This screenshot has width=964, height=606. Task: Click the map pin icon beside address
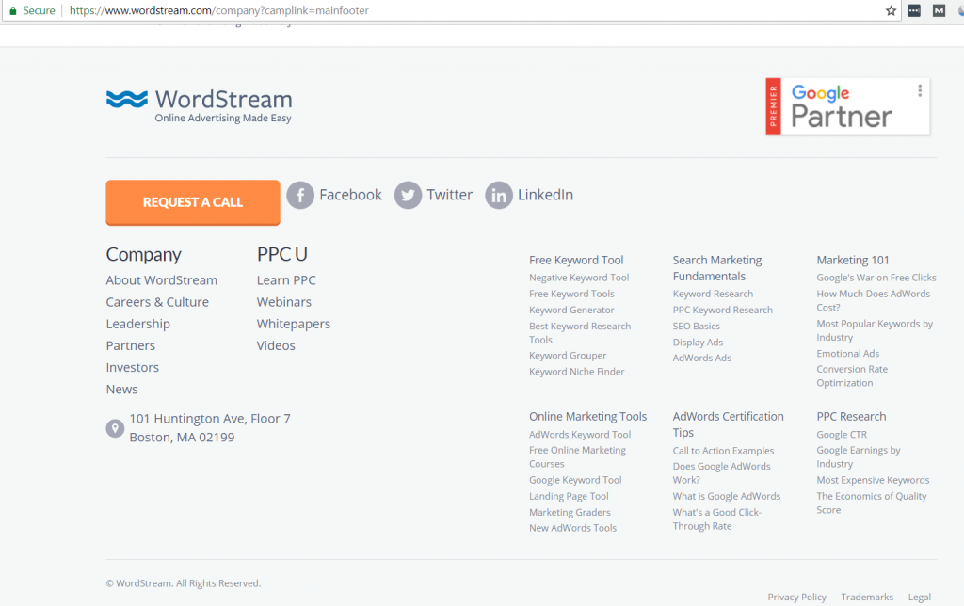pos(115,428)
